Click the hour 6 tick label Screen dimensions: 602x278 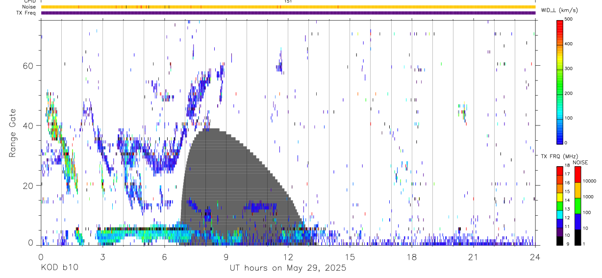[x=164, y=257]
